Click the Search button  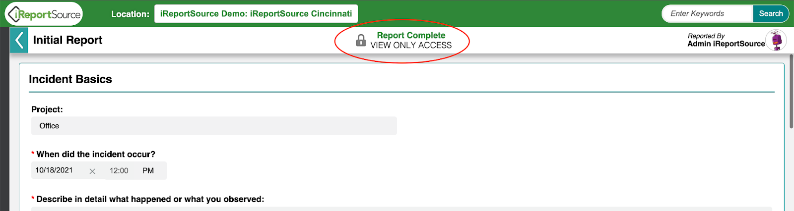(x=771, y=14)
